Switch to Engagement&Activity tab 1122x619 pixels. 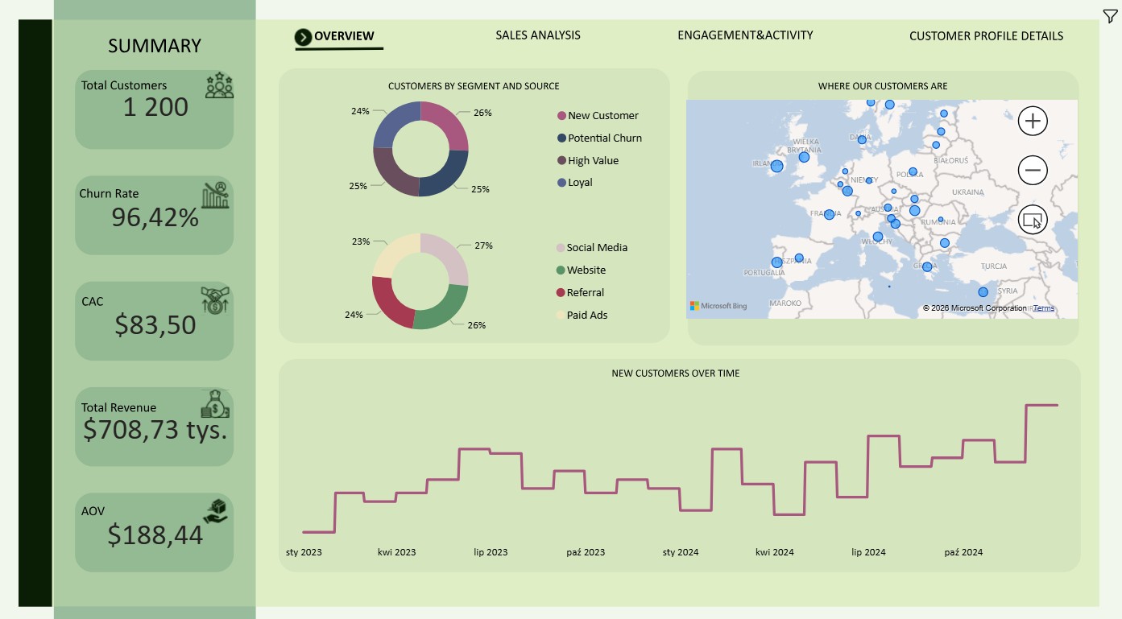[745, 35]
